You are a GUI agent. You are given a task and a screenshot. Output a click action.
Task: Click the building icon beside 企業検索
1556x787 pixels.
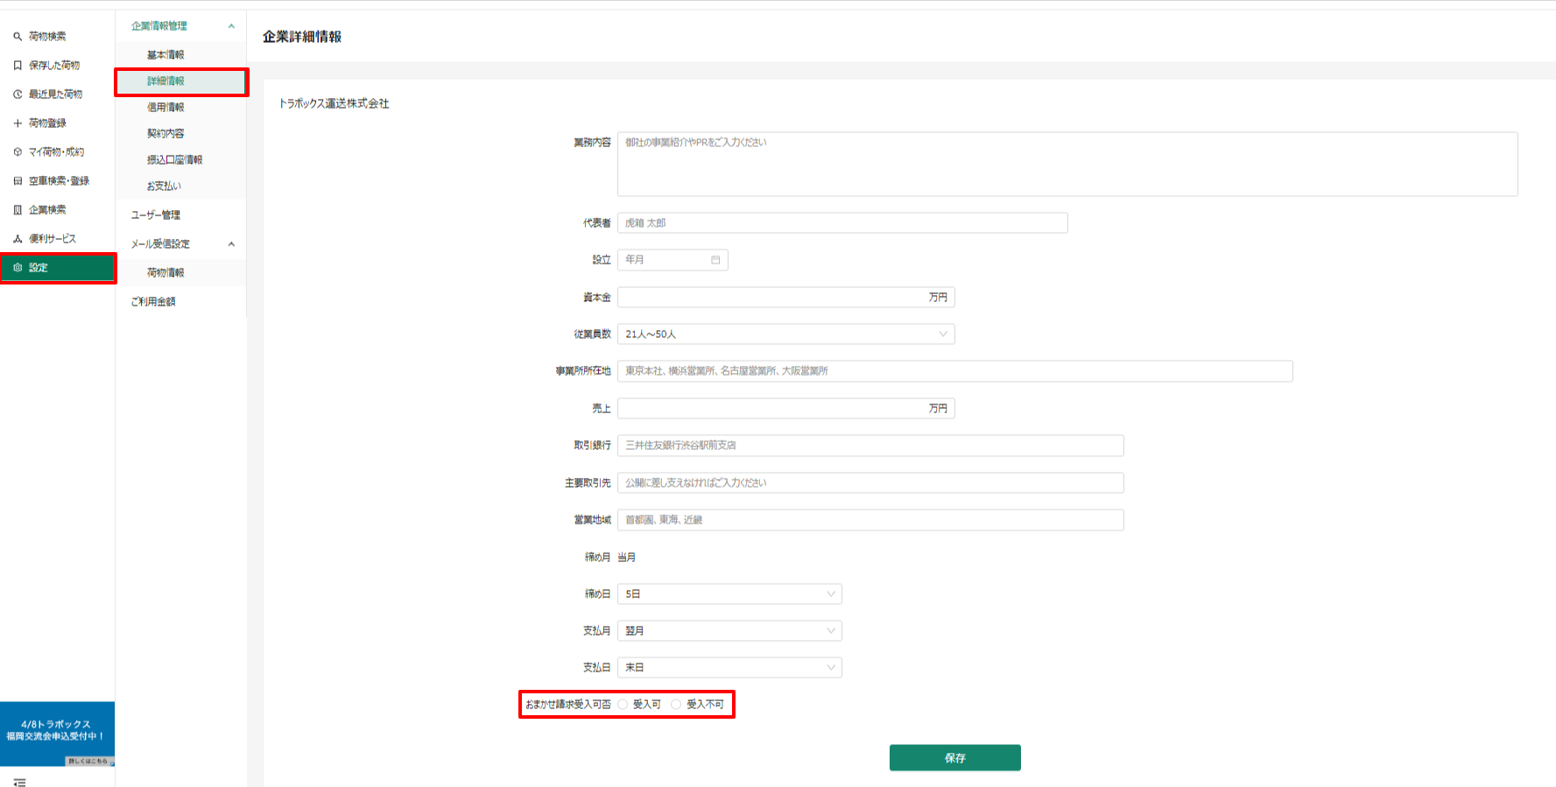tap(18, 210)
